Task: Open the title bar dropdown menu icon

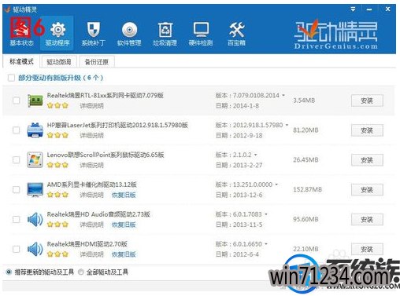Action: click(353, 9)
